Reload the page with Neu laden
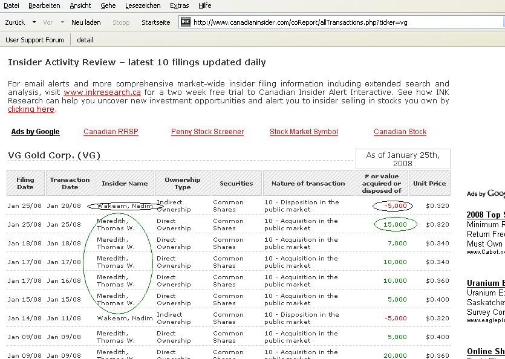The height and width of the screenshot is (359, 505). tap(86, 22)
